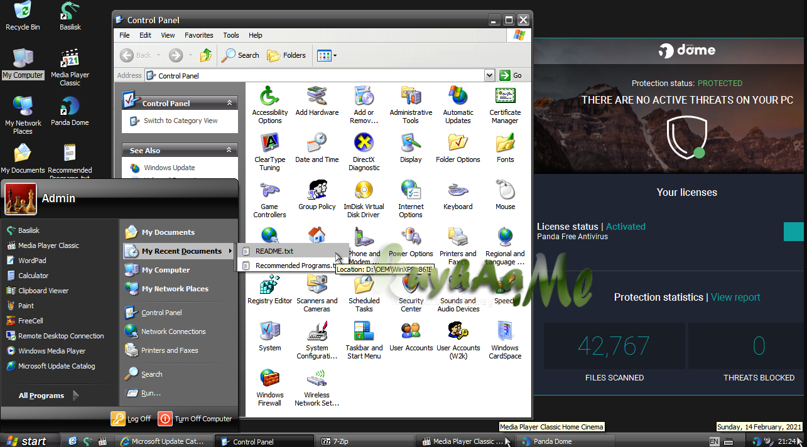Select README.txt from recent documents
This screenshot has width=807, height=447.
[x=292, y=251]
